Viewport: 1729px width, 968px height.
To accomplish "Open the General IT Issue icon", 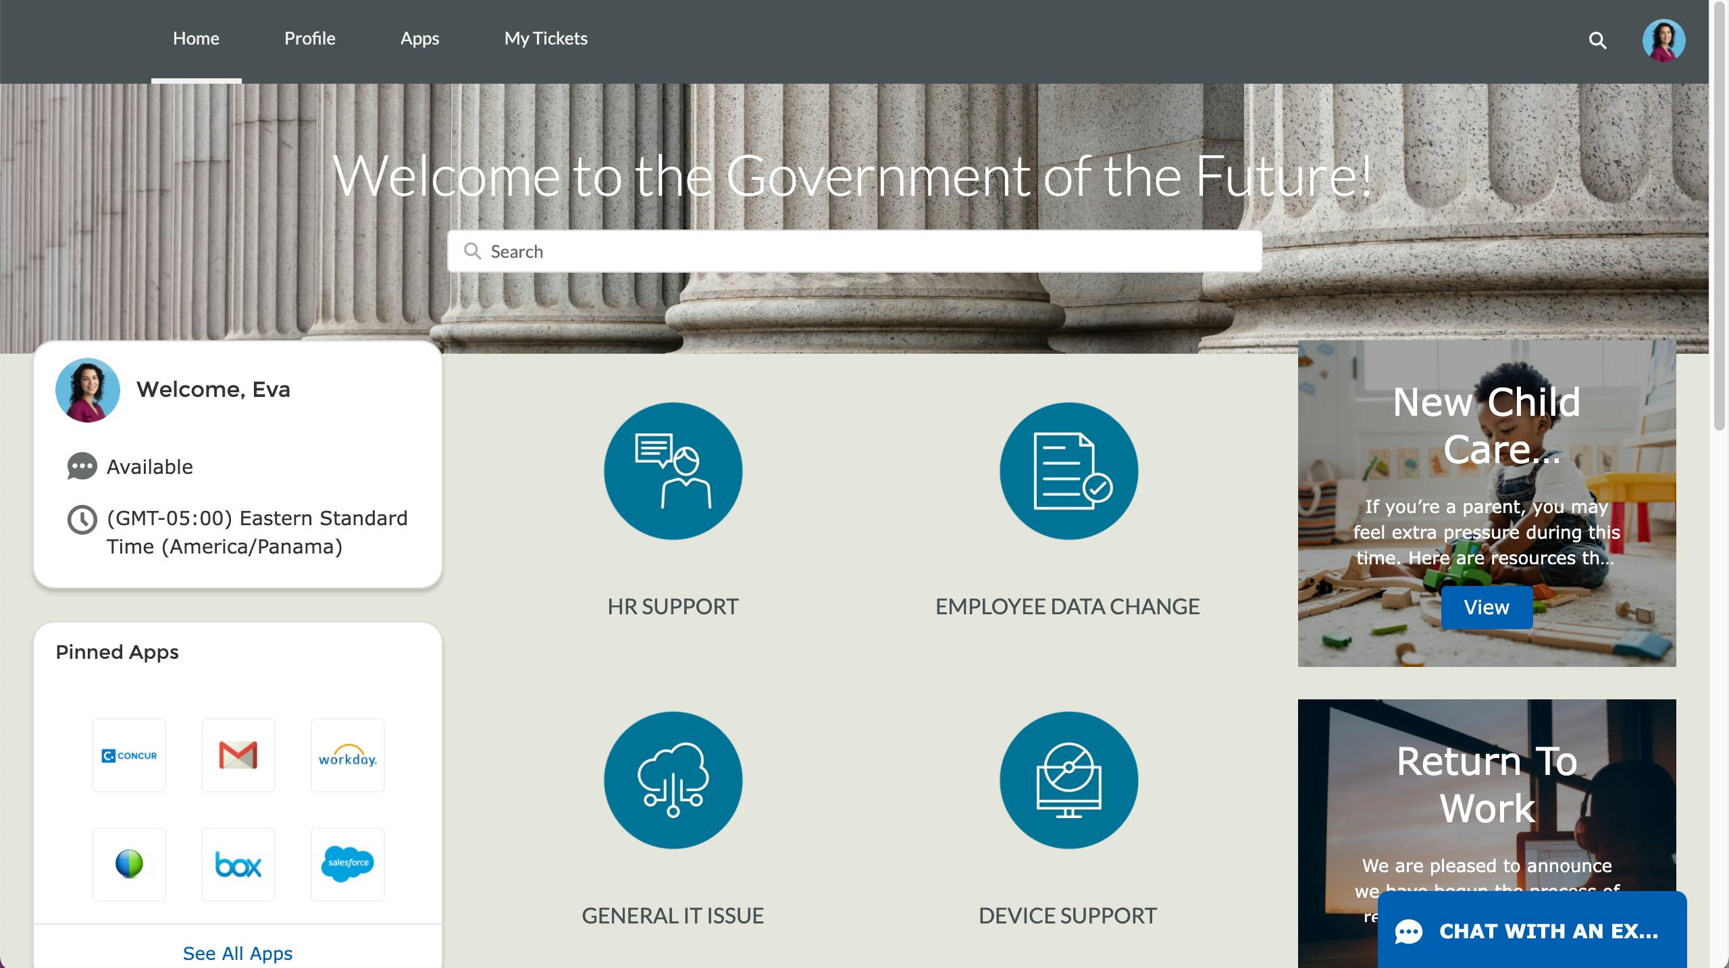I will 673,780.
